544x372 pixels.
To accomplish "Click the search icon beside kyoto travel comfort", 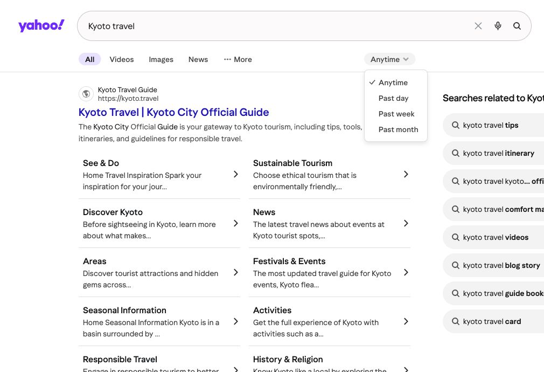I will tap(456, 209).
